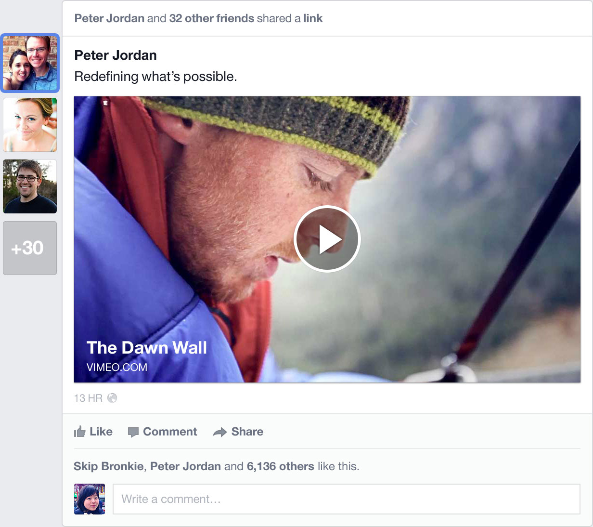593x527 pixels.
Task: Click the blonde woman's profile thumbnail
Action: click(x=30, y=125)
